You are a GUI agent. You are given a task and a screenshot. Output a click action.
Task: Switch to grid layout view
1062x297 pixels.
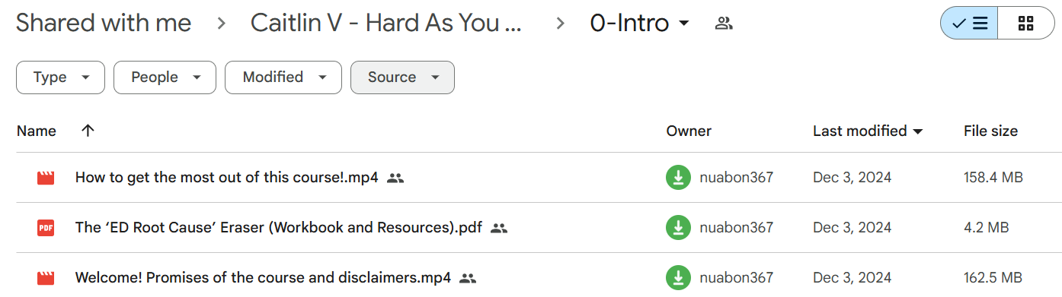pos(1025,24)
